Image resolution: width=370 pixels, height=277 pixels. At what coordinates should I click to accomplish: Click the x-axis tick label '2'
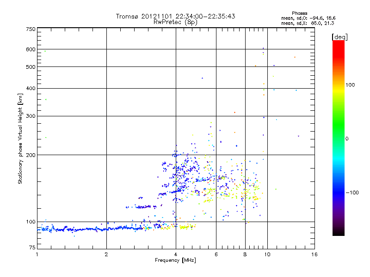106,254
